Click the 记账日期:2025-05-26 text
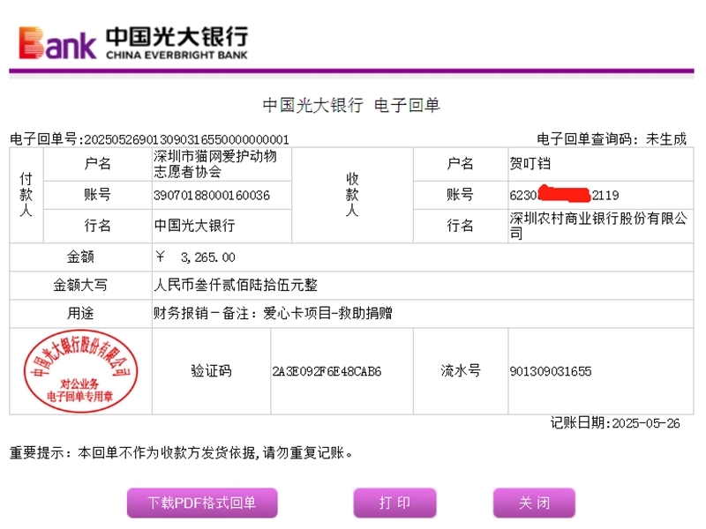Screen dimensions: 706x529 point(615,423)
